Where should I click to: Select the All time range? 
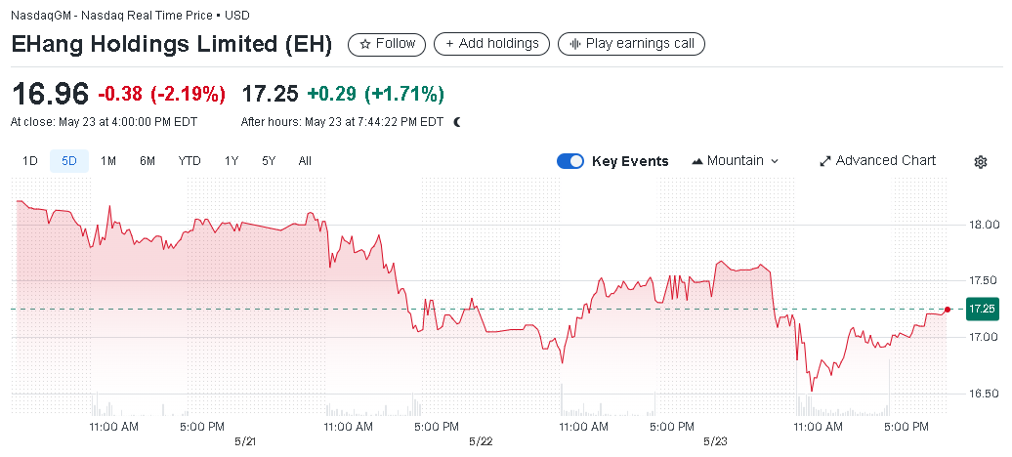pos(306,161)
